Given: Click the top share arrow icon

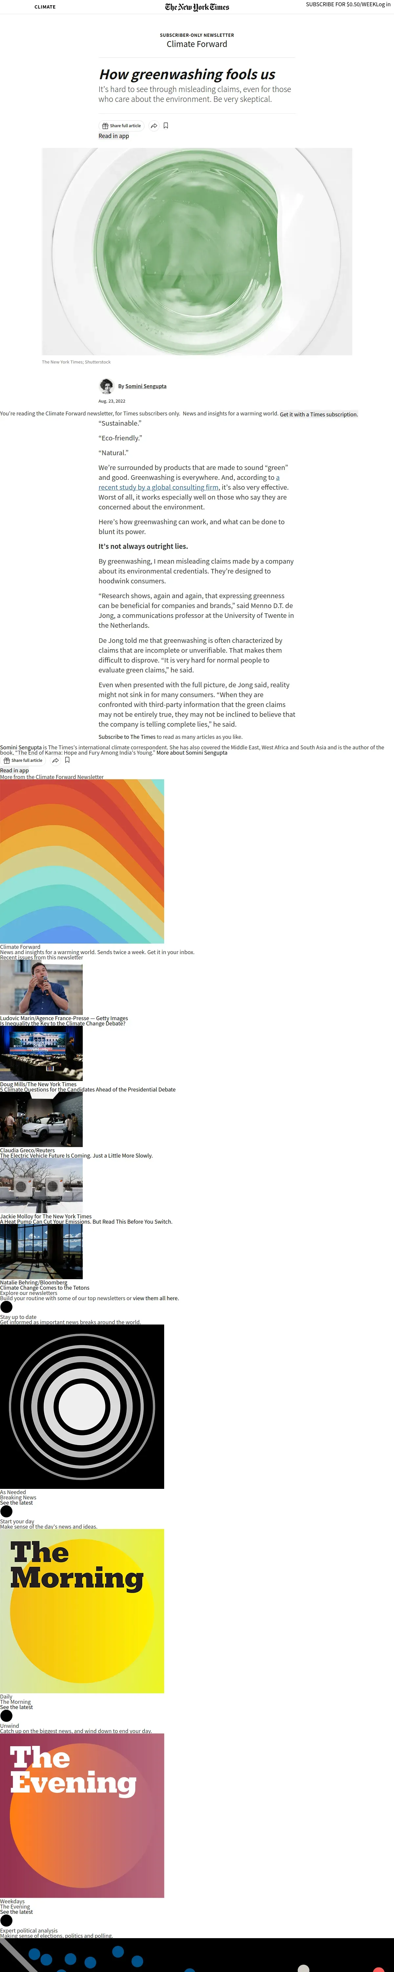Looking at the screenshot, I should coord(154,126).
